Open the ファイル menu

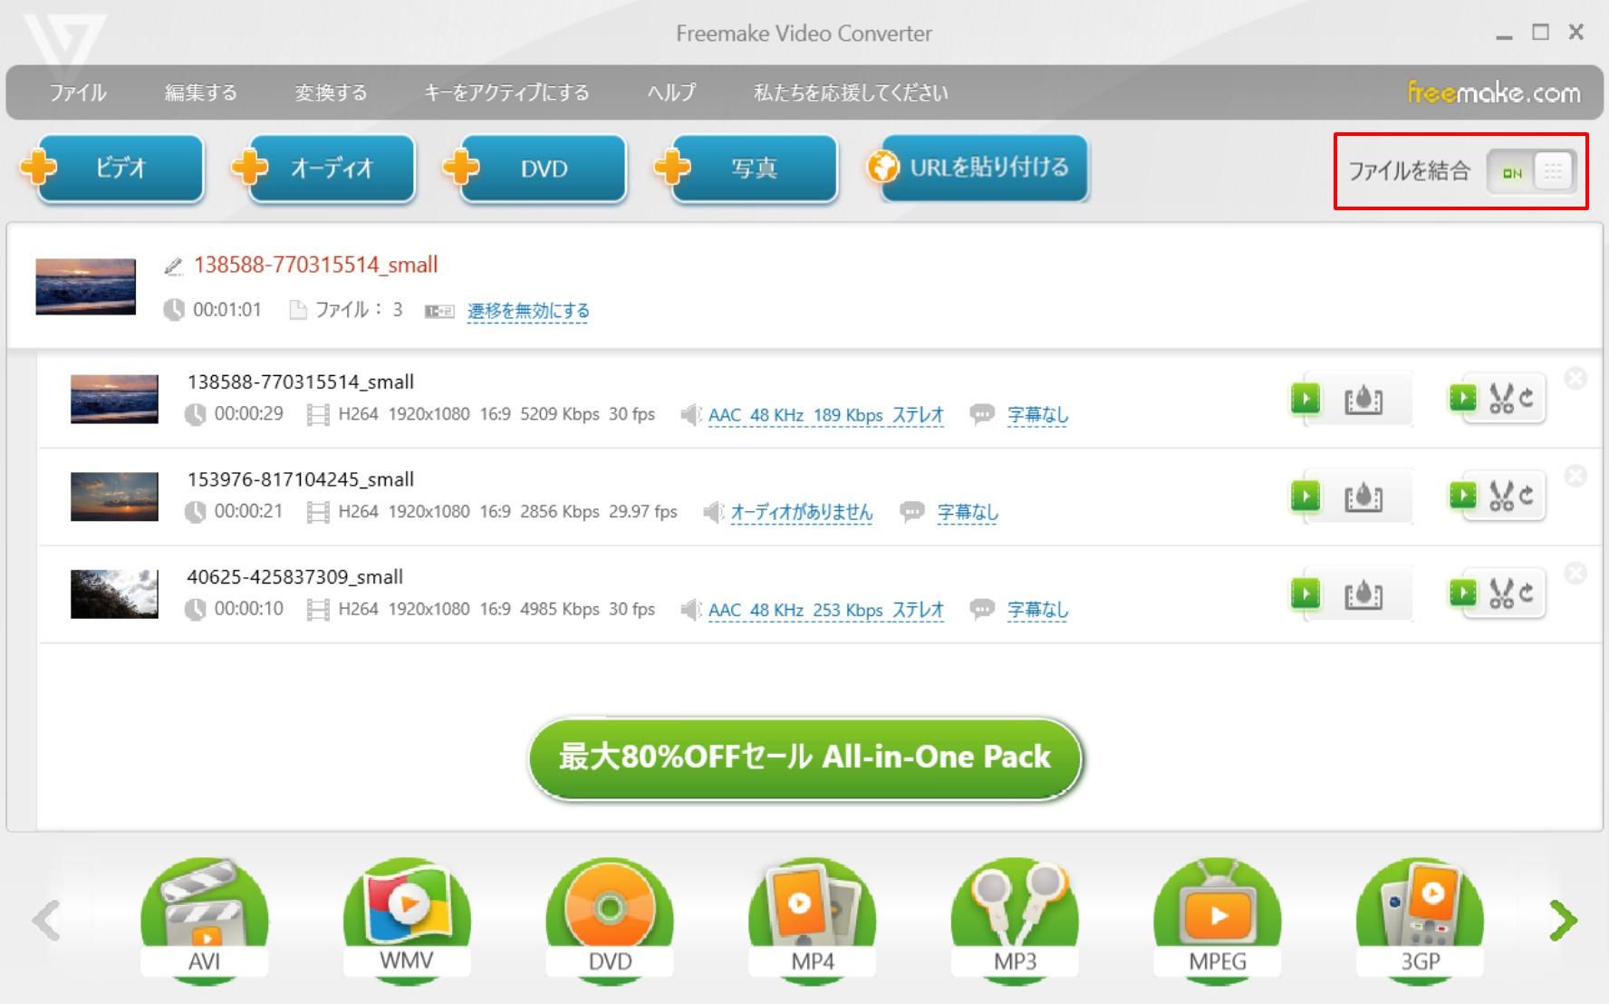click(78, 92)
